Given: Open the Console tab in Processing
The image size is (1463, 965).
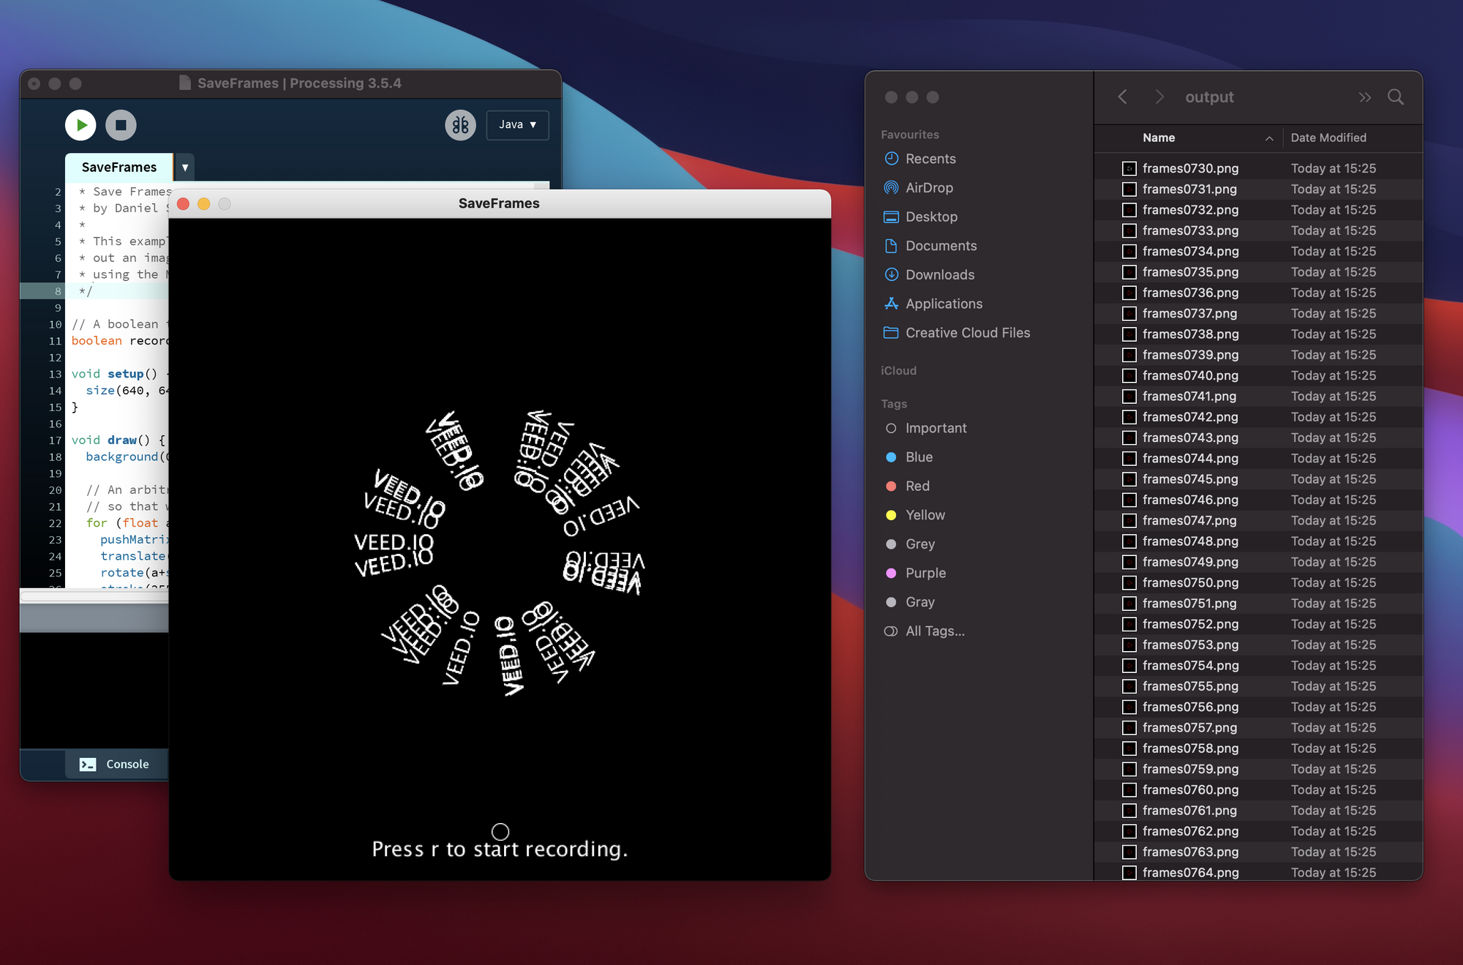Looking at the screenshot, I should point(116,764).
